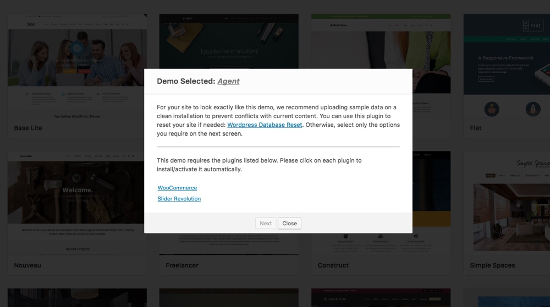The image size is (550, 307).
Task: Select the Total Business Solutions demo thumbnail
Action: coord(229,41)
